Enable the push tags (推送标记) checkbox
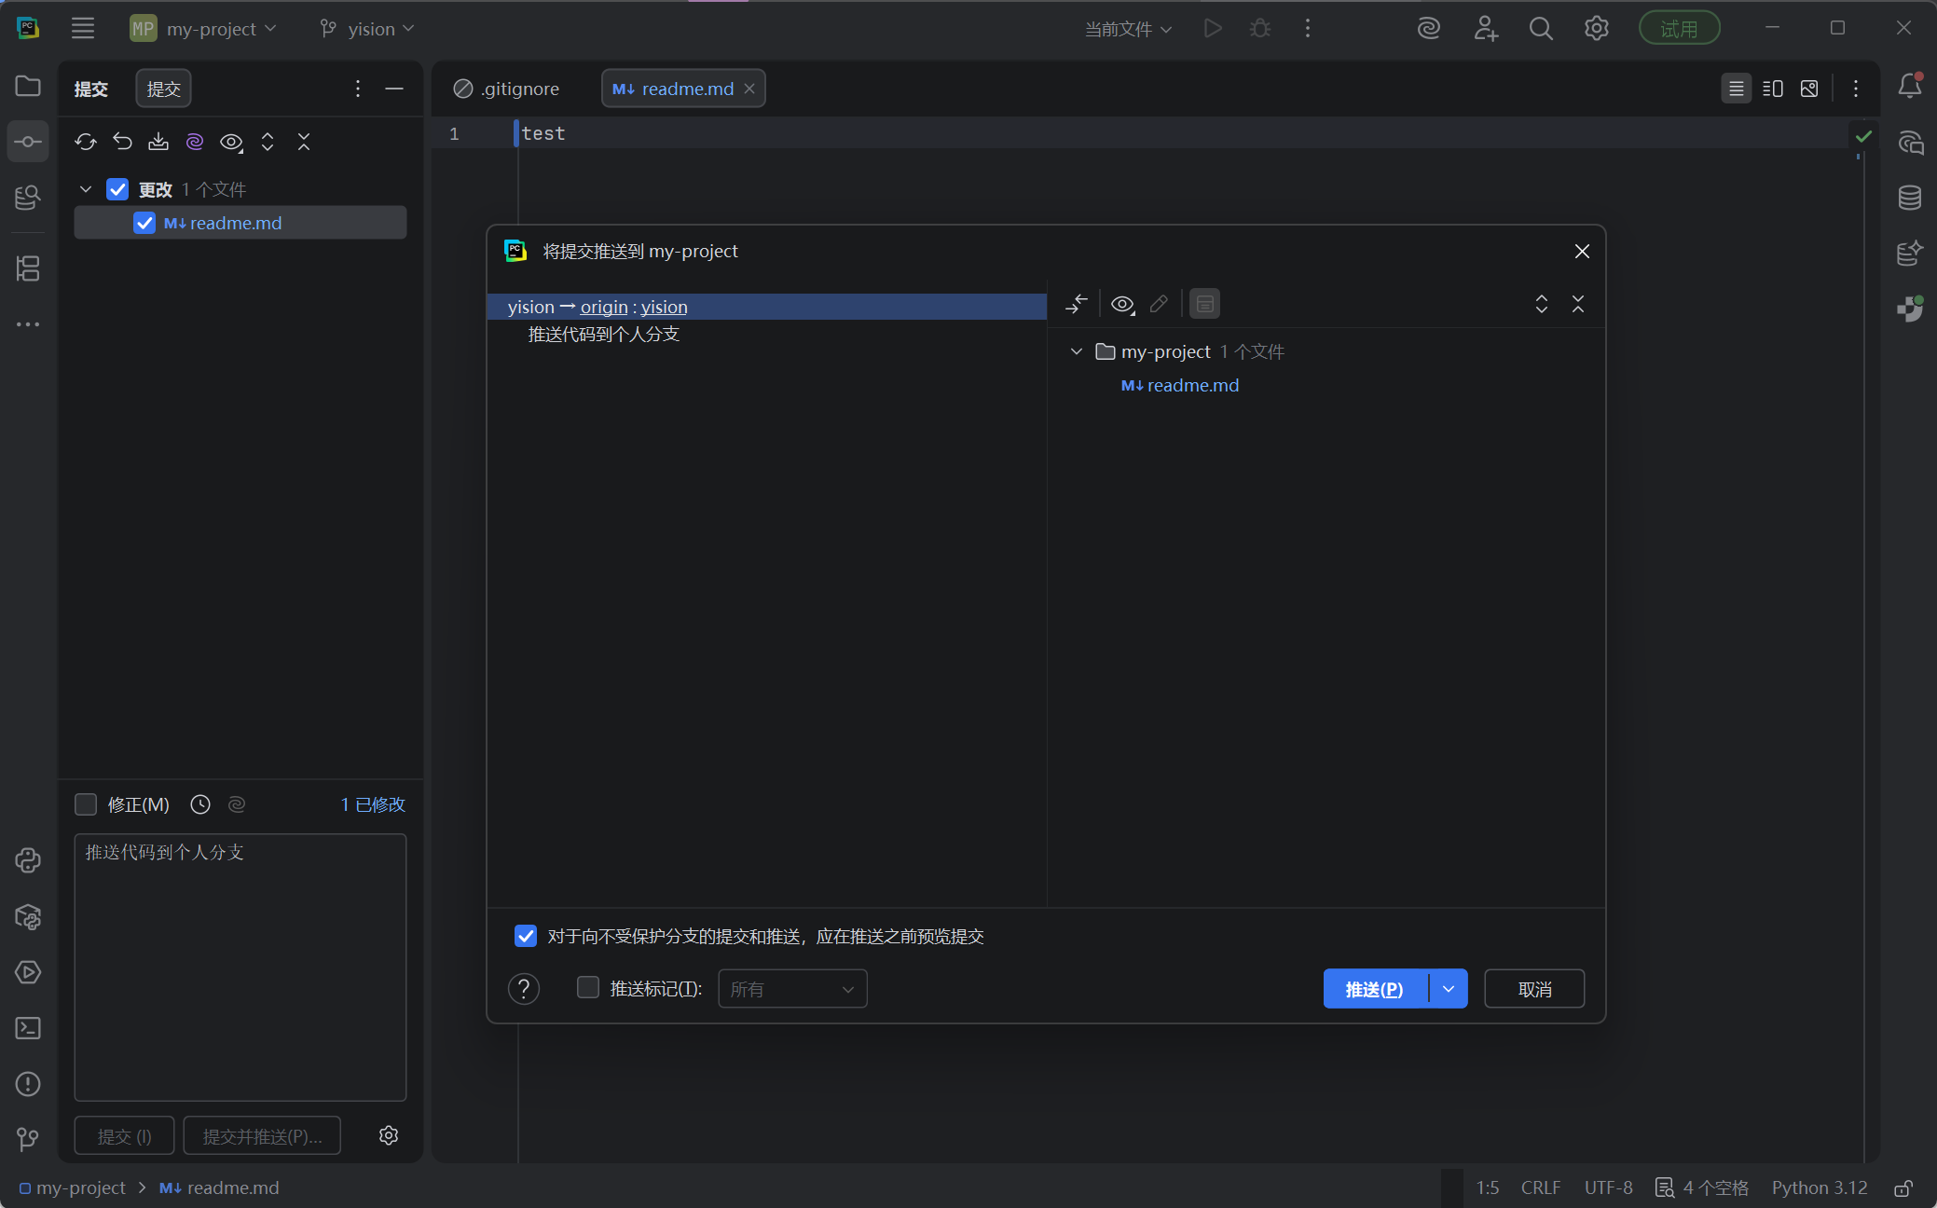Viewport: 1937px width, 1208px height. [588, 988]
